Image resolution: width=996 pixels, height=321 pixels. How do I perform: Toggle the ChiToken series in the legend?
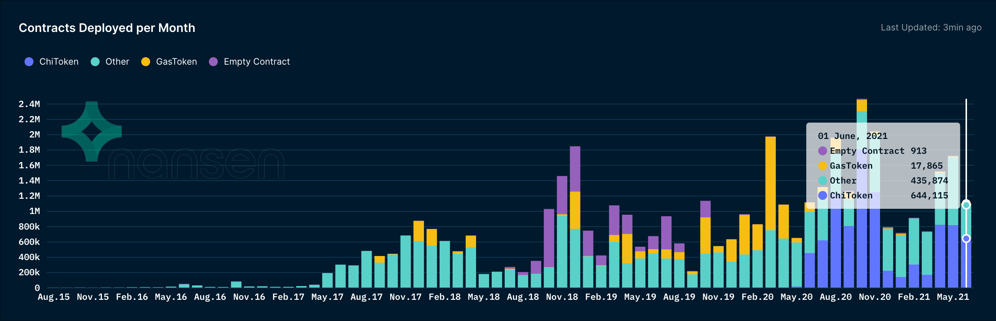51,62
